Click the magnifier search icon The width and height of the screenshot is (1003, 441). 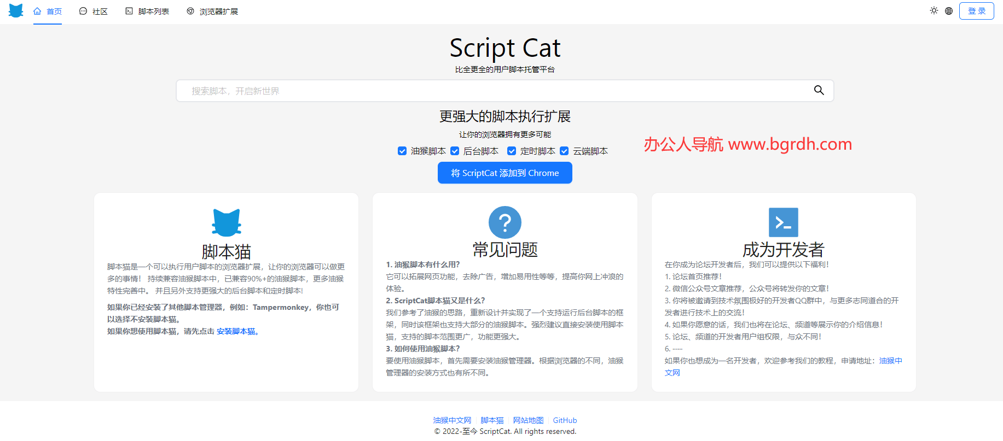tap(819, 90)
